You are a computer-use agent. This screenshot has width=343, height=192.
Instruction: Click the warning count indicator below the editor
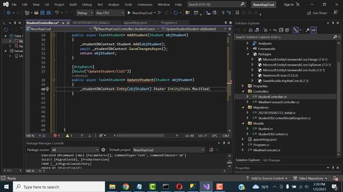[69, 135]
